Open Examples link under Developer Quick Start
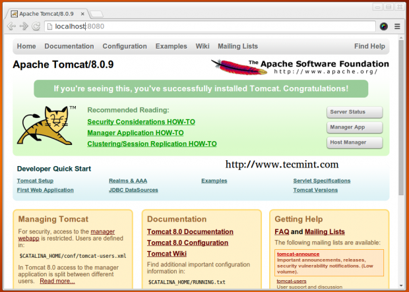 [x=214, y=181]
